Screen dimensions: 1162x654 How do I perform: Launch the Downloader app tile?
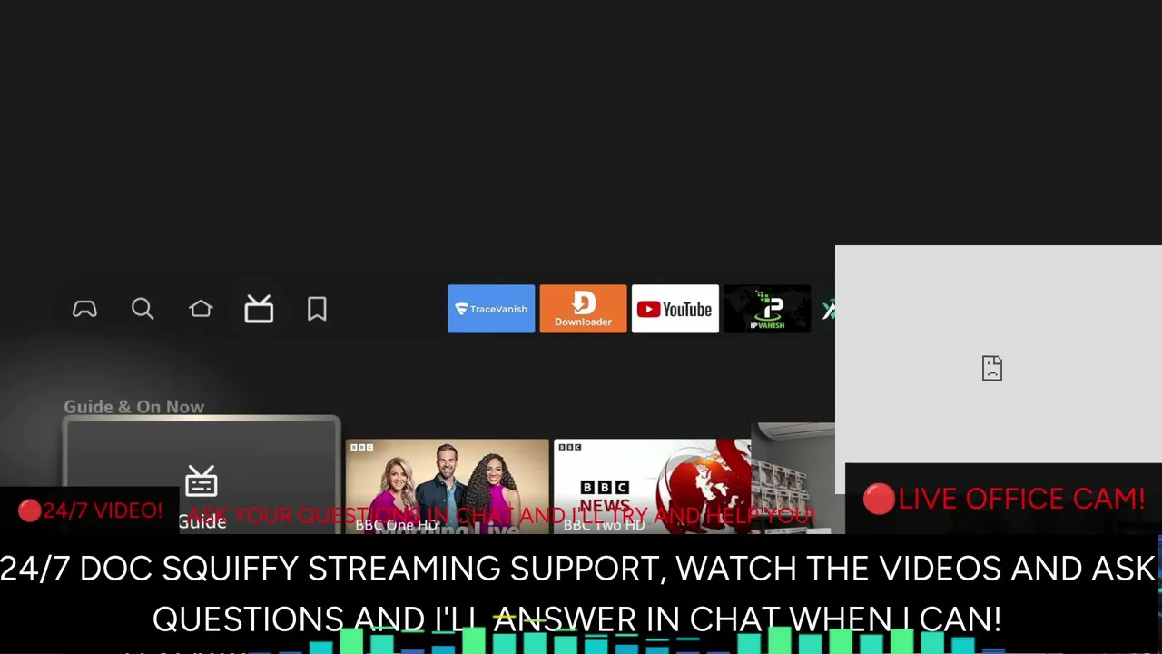pos(583,309)
